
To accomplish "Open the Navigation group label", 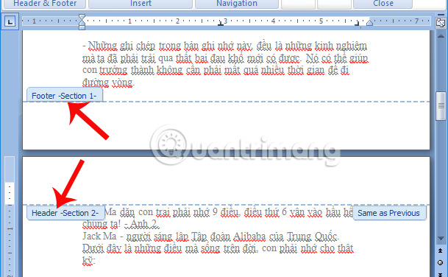I will (237, 4).
